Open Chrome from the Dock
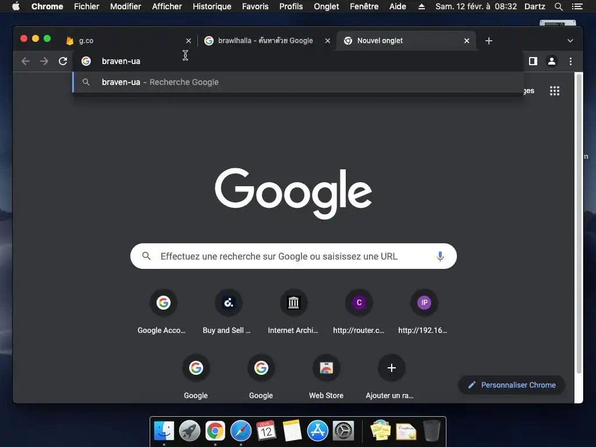The image size is (596, 447). click(x=215, y=431)
